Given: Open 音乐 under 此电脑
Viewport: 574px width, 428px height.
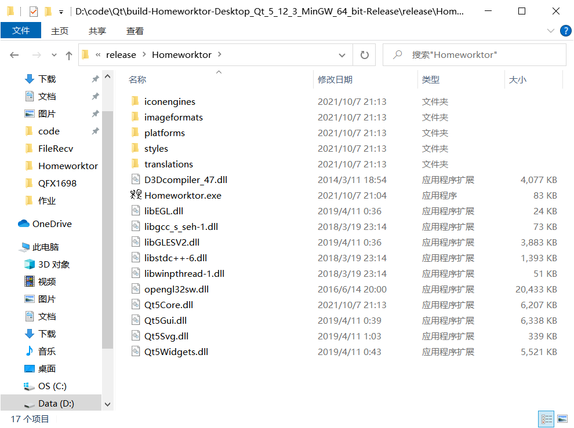Looking at the screenshot, I should [x=47, y=351].
